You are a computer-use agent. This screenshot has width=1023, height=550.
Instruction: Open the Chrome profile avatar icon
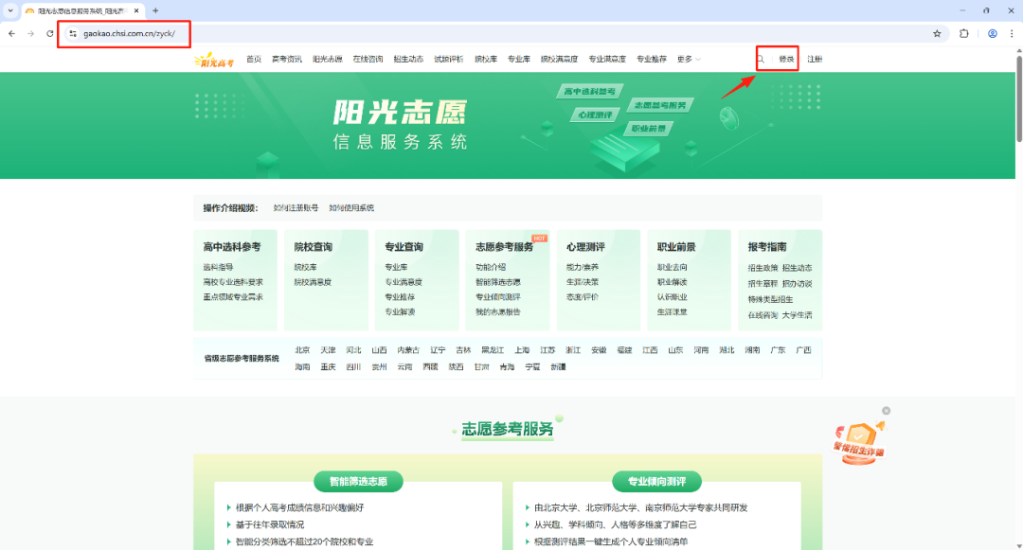pyautogui.click(x=992, y=33)
